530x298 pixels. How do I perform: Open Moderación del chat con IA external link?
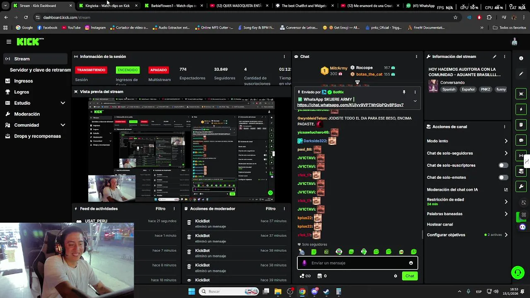pos(506,190)
